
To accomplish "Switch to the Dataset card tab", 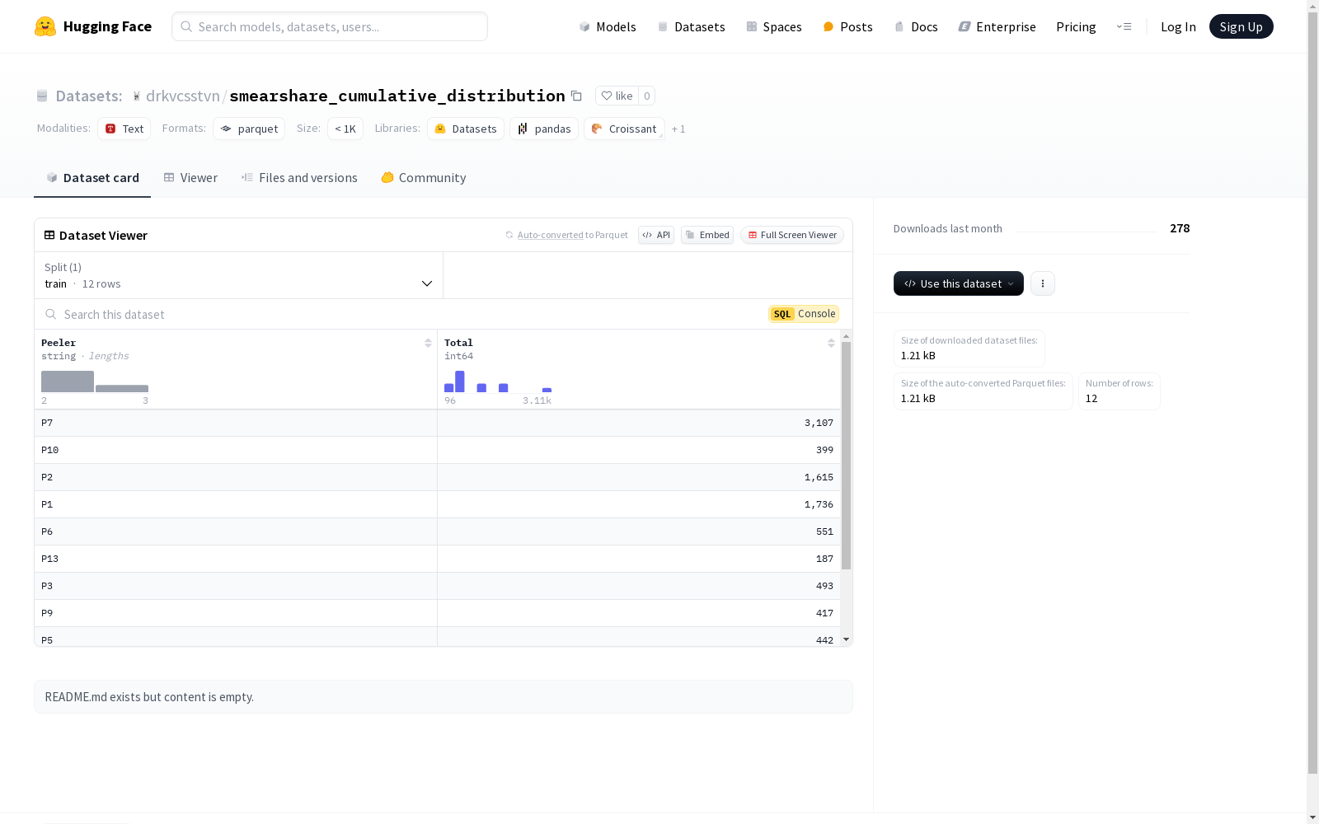I will (x=92, y=178).
